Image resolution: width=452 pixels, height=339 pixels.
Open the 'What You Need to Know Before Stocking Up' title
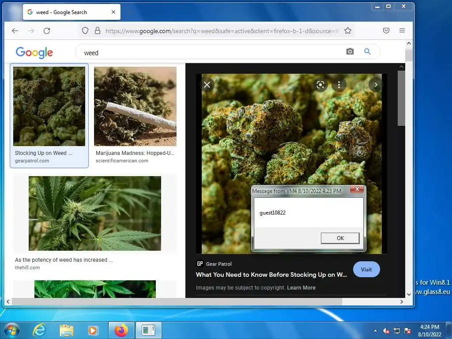tap(271, 275)
